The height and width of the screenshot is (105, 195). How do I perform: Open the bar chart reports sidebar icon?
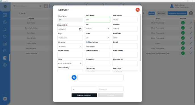pos(5,44)
